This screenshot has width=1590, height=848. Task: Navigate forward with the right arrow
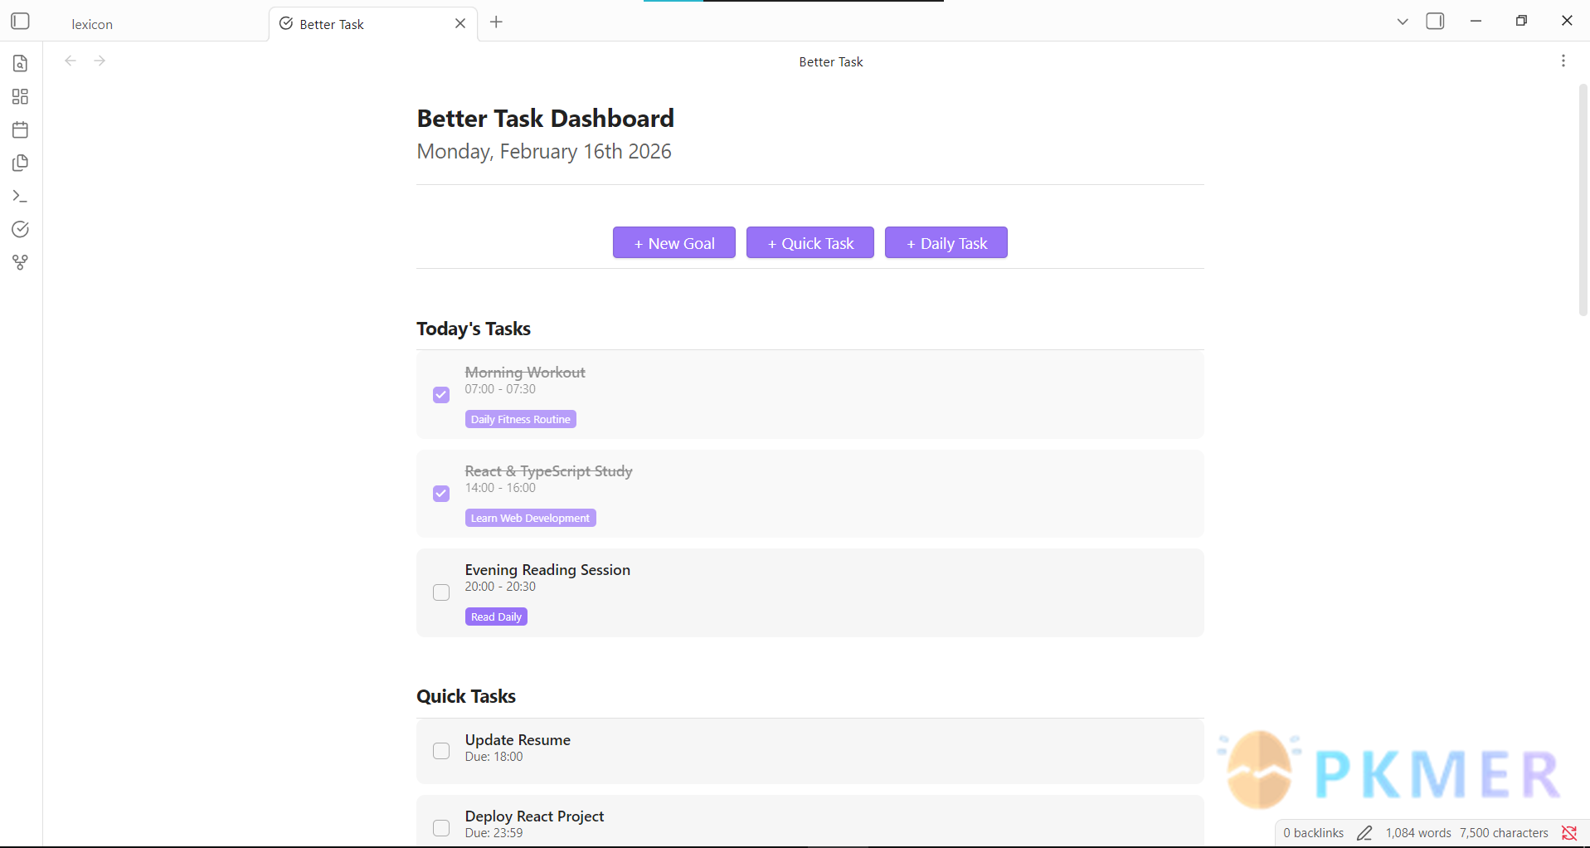point(100,61)
